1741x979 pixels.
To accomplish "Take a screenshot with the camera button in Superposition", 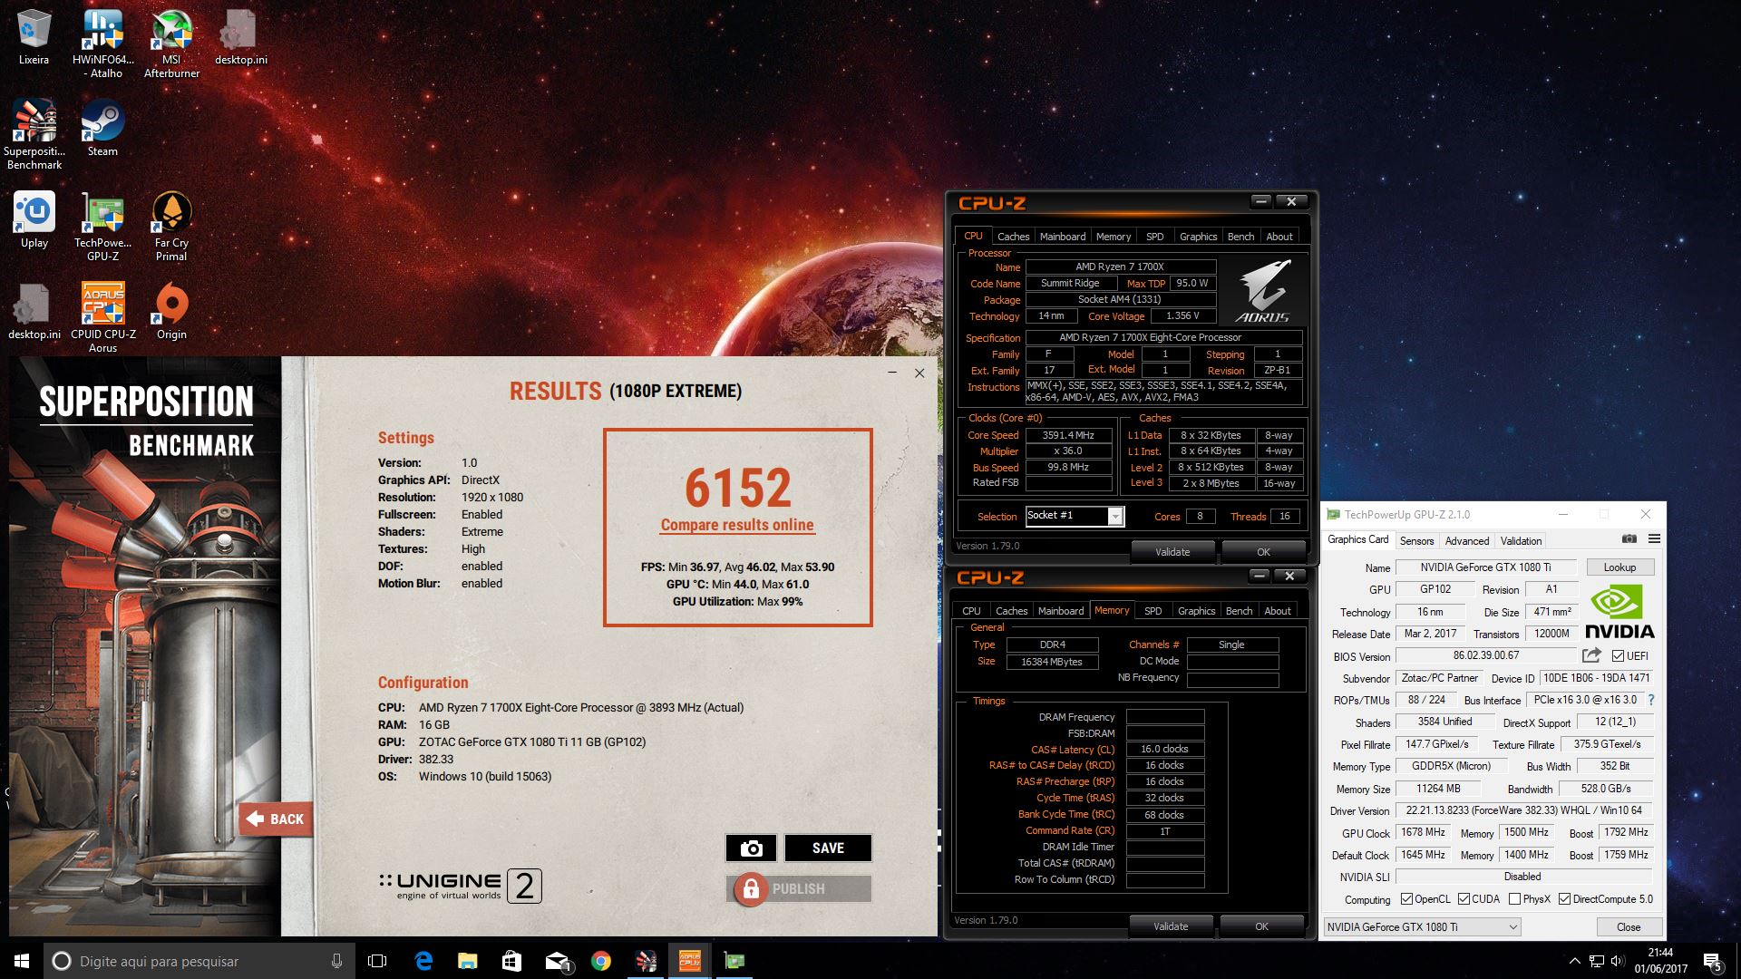I will tap(751, 848).
